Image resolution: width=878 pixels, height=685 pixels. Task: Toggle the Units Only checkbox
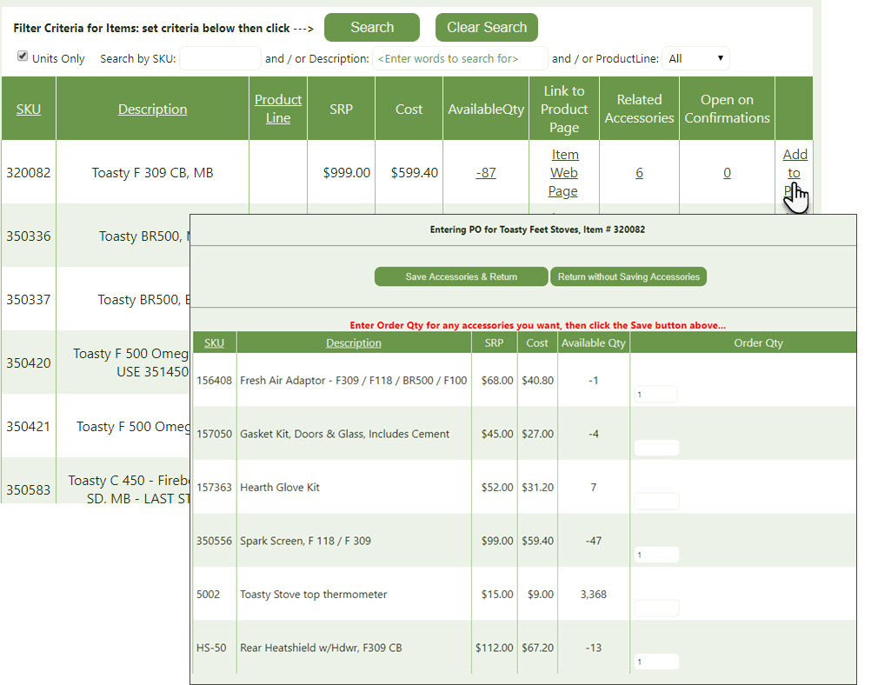tap(21, 55)
